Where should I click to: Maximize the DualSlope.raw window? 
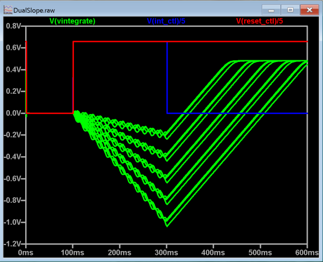(290, 10)
